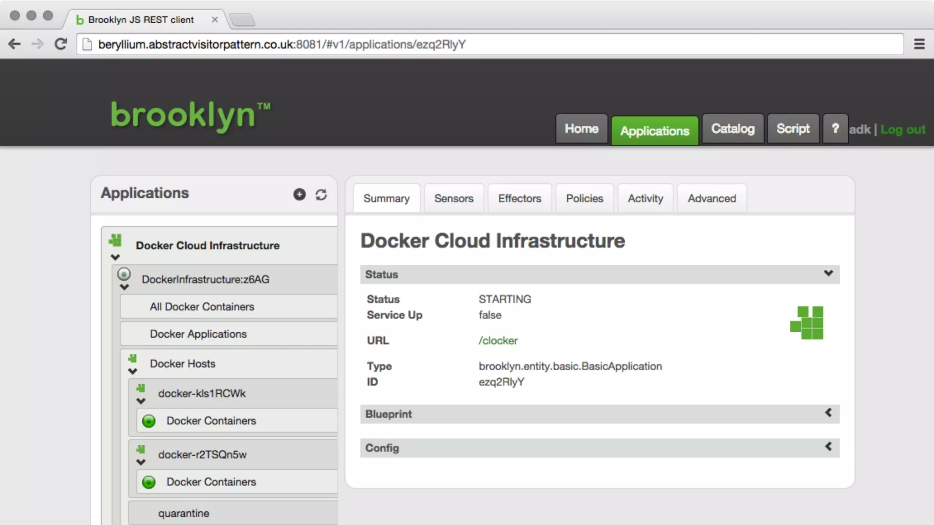Screen dimensions: 934x525
Task: Click the add application plus icon
Action: [299, 195]
